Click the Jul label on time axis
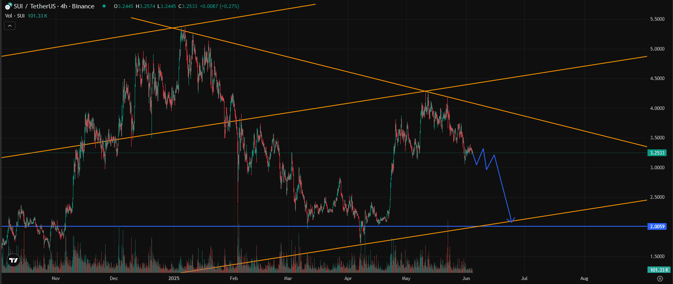Image resolution: width=673 pixels, height=284 pixels. coord(524,278)
